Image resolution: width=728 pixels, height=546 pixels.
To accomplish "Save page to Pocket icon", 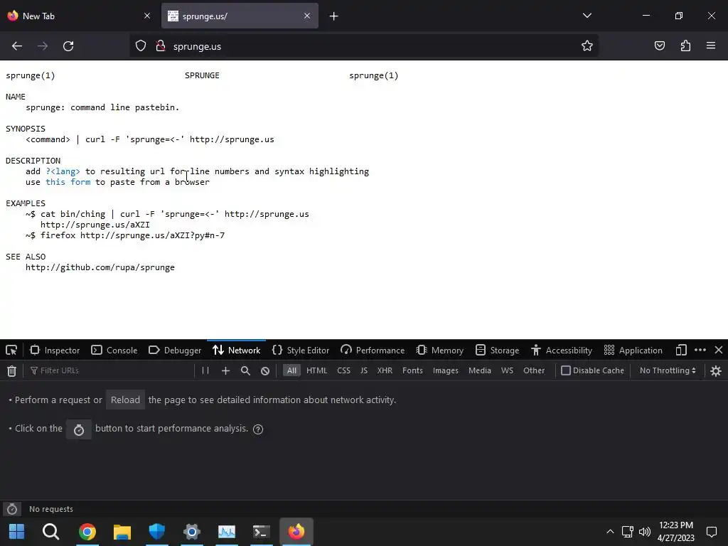I will [660, 46].
